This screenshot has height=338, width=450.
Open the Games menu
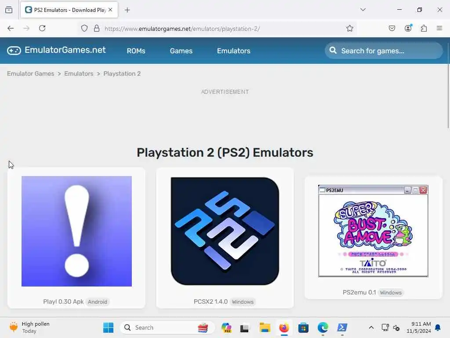pos(181,51)
